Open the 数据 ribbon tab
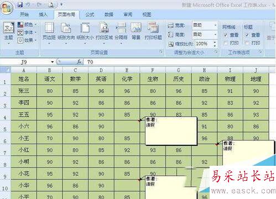 point(109,14)
